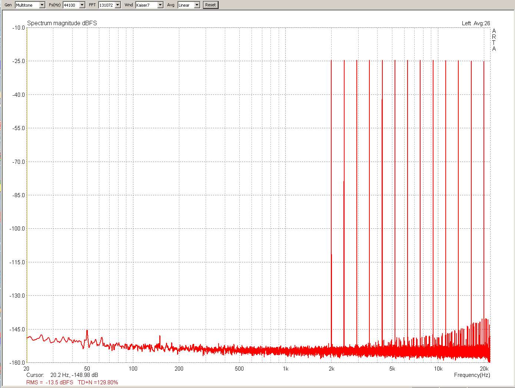
Task: Click the Multitone generator field
Action: (x=27, y=5)
